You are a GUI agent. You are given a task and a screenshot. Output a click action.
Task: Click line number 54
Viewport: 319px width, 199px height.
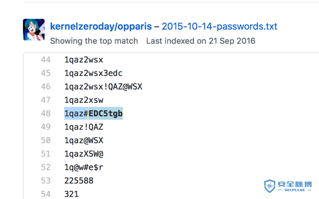pos(46,194)
